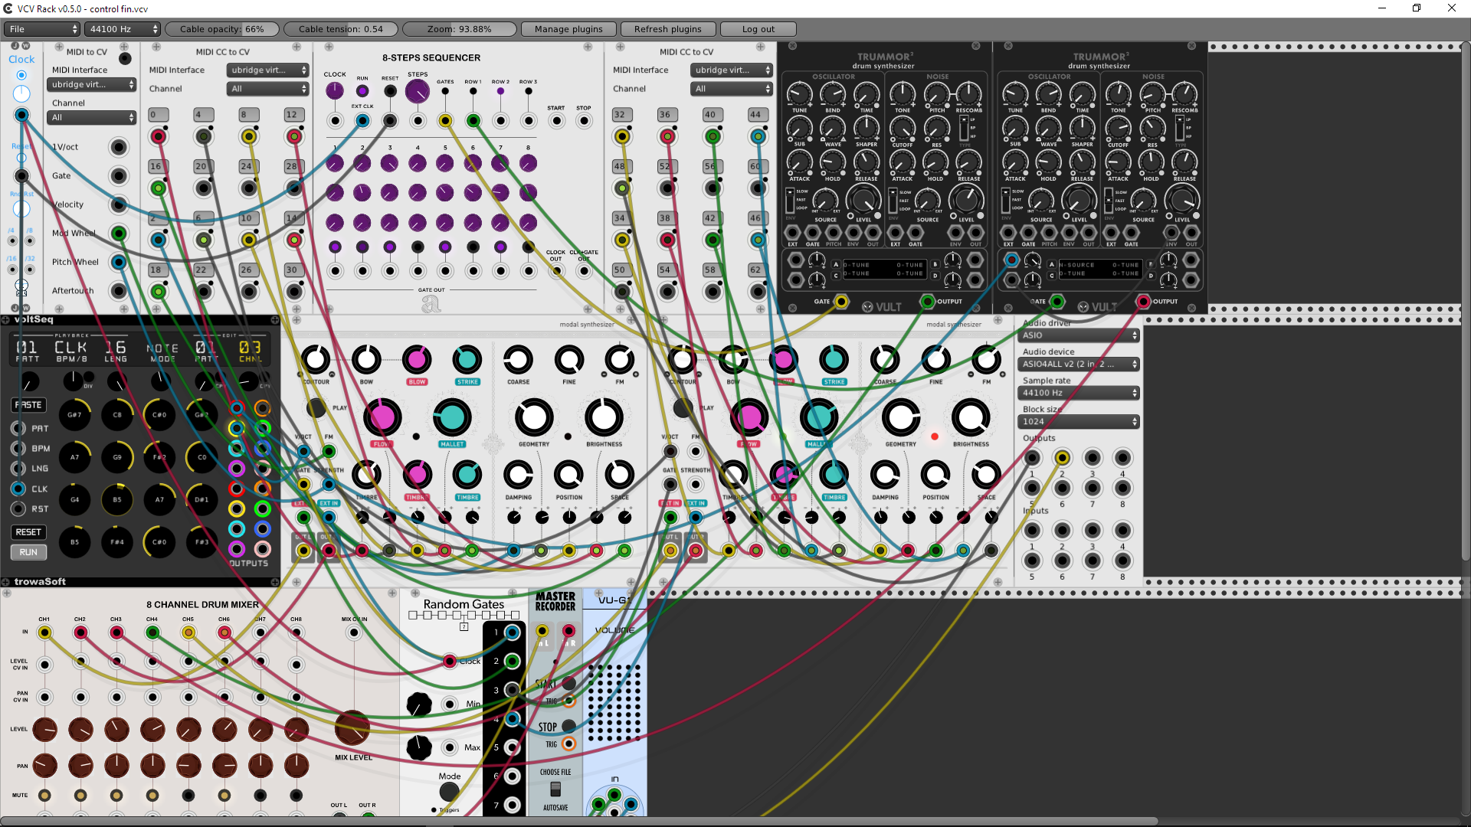Click Outputs jack 1 on the audio interface
The height and width of the screenshot is (827, 1471).
click(x=1032, y=458)
